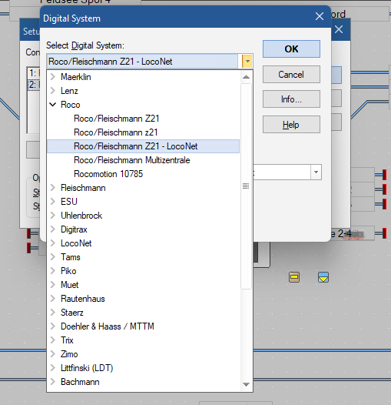
Task: Click the Muet label
Action: pos(70,285)
